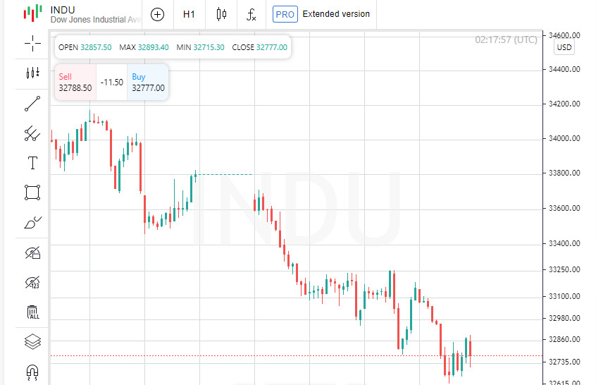Toggle hide all drawings eye icon
596x385 pixels.
coord(32,252)
